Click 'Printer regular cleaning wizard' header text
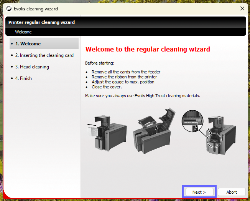The image size is (250, 201). [41, 22]
